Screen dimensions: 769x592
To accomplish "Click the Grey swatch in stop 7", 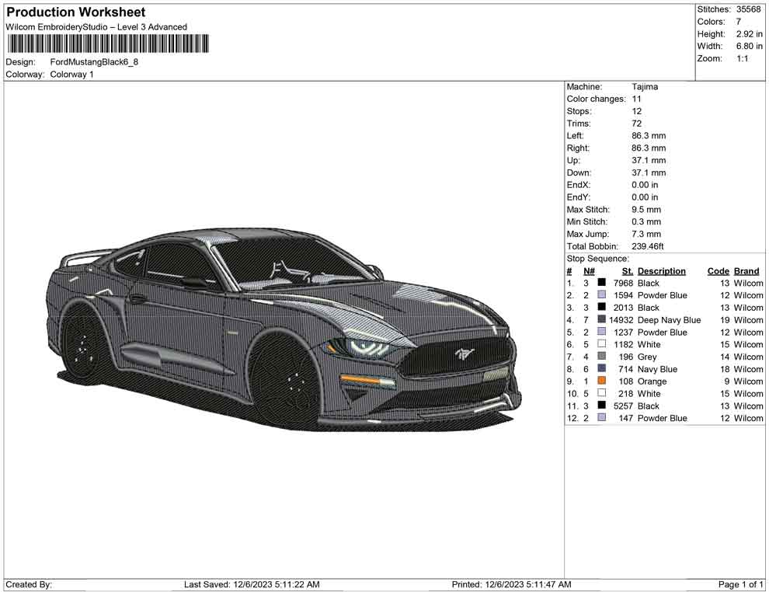I will (x=601, y=357).
